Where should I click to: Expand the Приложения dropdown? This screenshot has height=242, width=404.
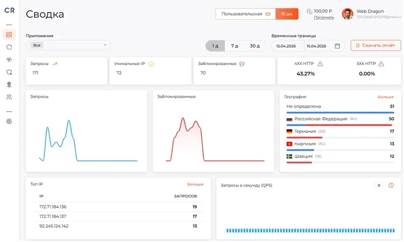[x=68, y=45]
